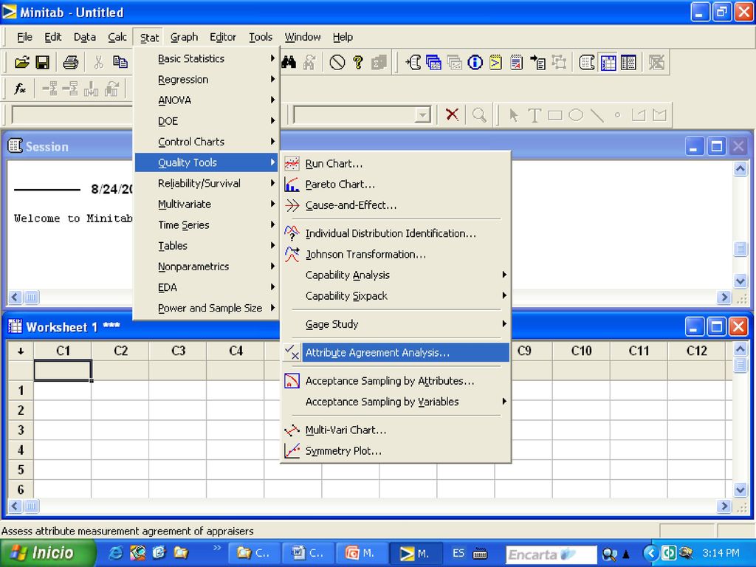
Task: Select Acceptance Sampling by Attributes
Action: (x=395, y=381)
